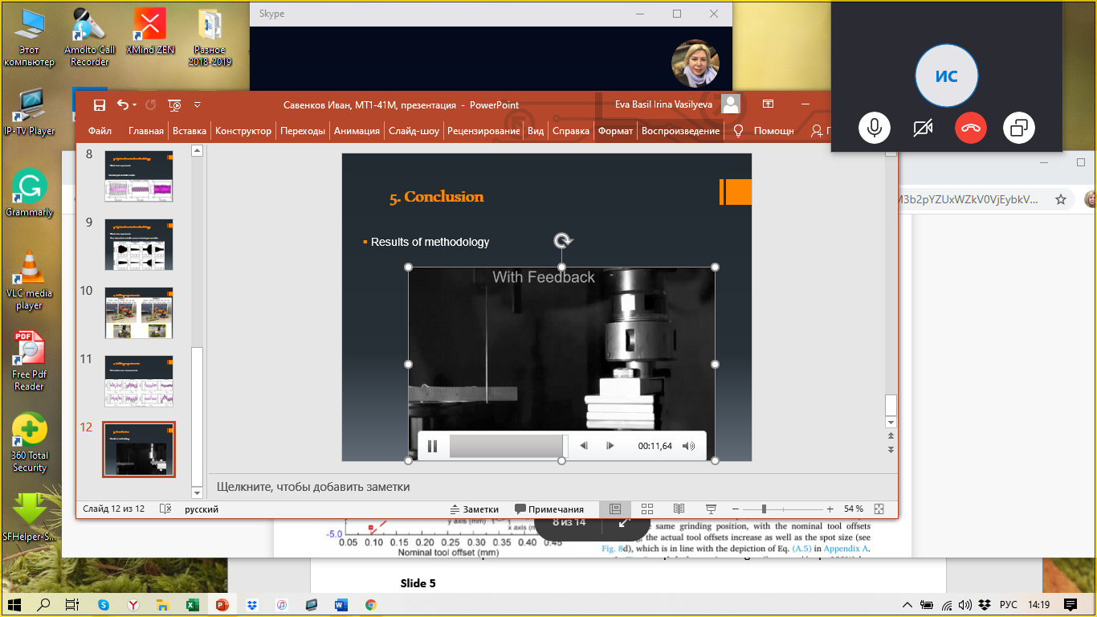End the Skype call

(971, 128)
